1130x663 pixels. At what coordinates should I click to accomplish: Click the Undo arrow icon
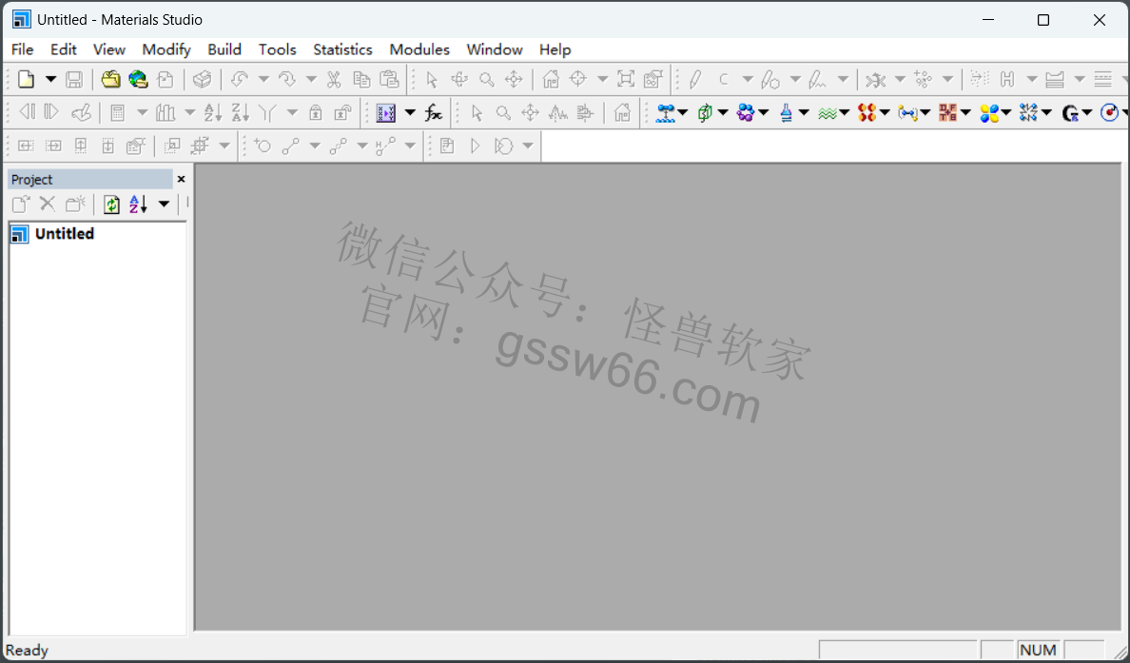(240, 79)
